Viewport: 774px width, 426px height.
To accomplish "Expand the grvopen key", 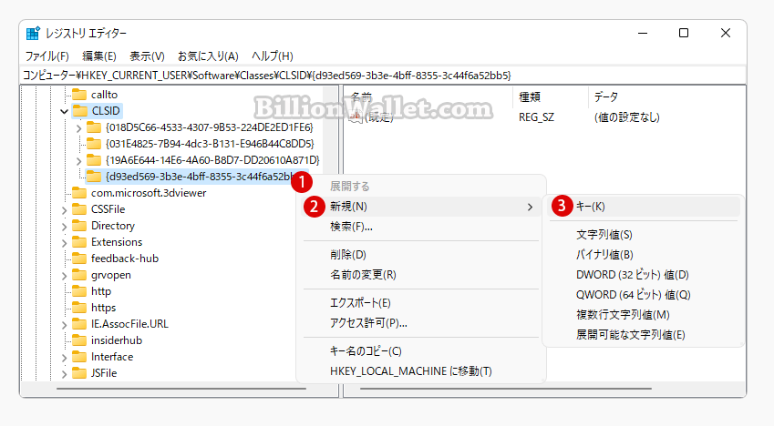I will [x=64, y=275].
